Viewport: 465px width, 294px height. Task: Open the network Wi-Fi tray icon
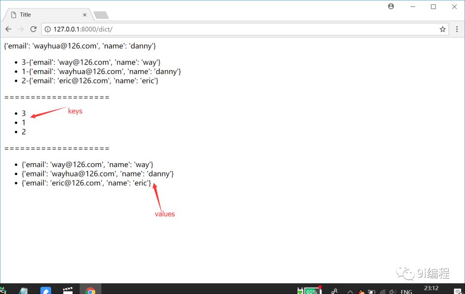383,291
